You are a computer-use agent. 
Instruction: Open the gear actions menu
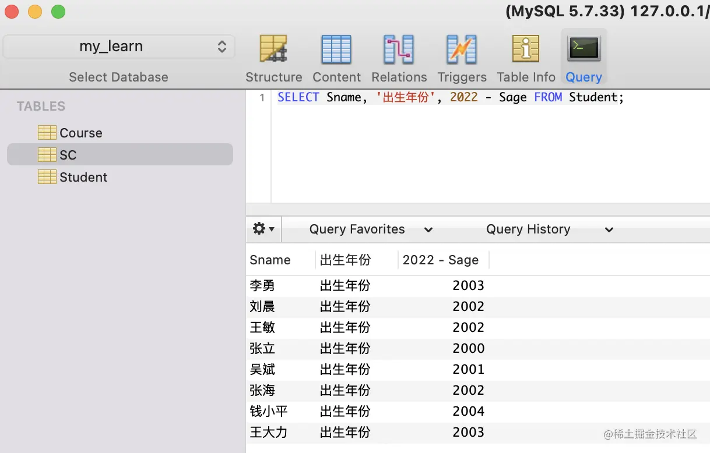pos(263,229)
